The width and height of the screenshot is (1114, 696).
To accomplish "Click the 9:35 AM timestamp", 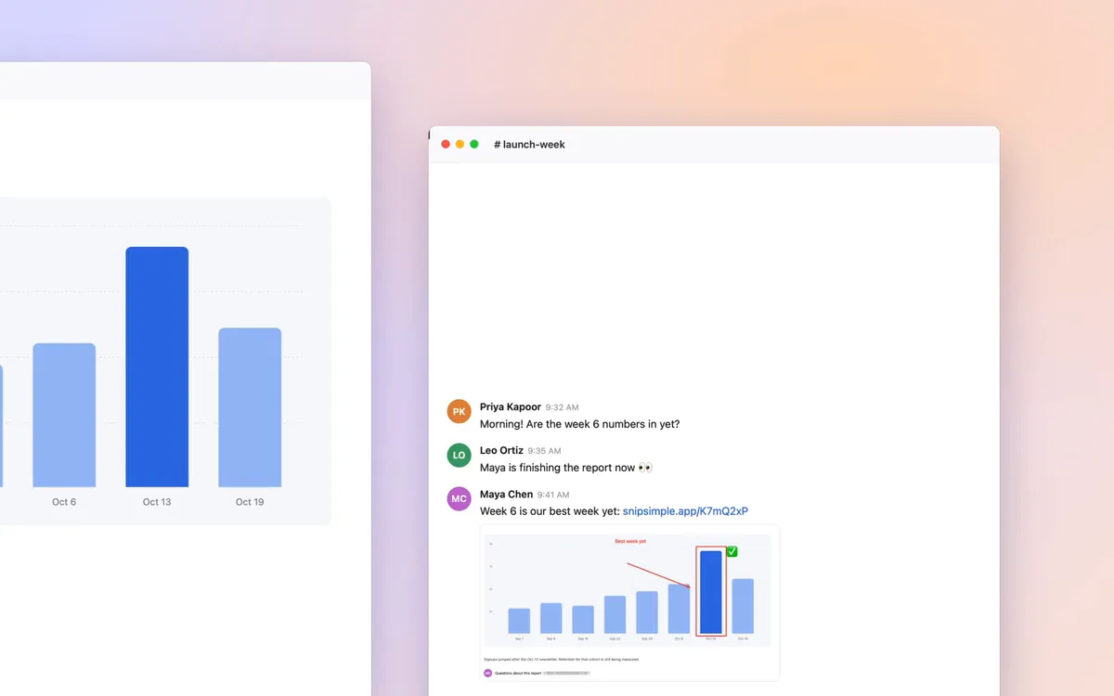I will tap(544, 451).
